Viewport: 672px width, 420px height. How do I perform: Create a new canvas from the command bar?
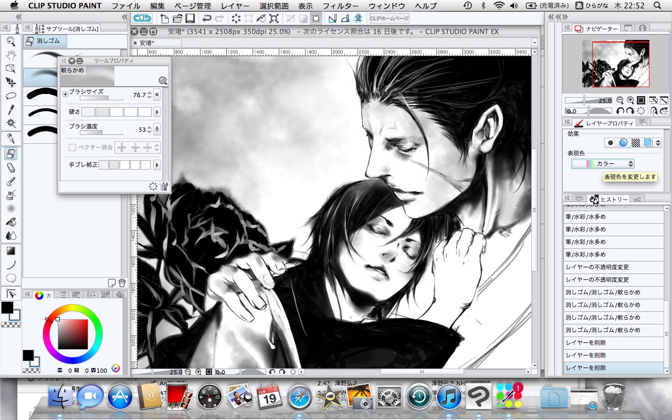[x=165, y=19]
